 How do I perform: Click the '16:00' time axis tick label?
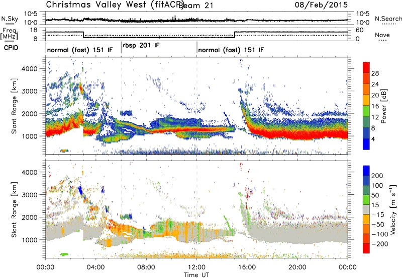[247, 267]
